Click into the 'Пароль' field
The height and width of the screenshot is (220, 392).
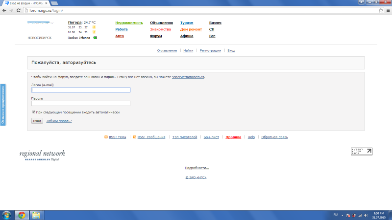[x=81, y=103]
